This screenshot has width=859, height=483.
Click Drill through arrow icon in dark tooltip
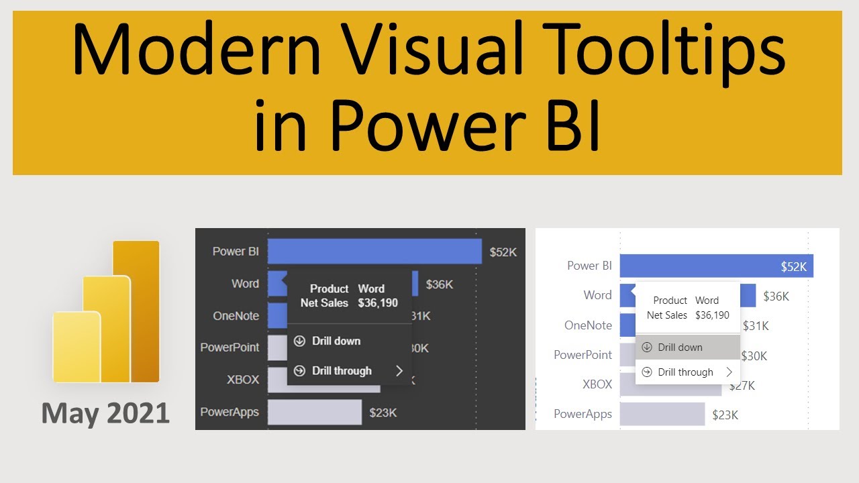click(300, 371)
